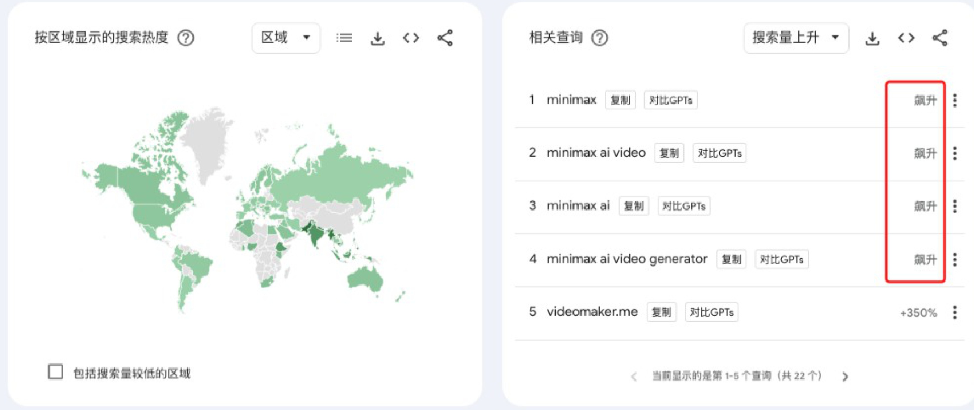
Task: Click Australia on the world map
Action: (365, 278)
